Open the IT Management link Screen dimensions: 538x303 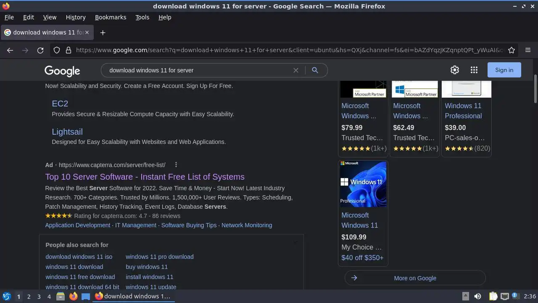pos(136,225)
